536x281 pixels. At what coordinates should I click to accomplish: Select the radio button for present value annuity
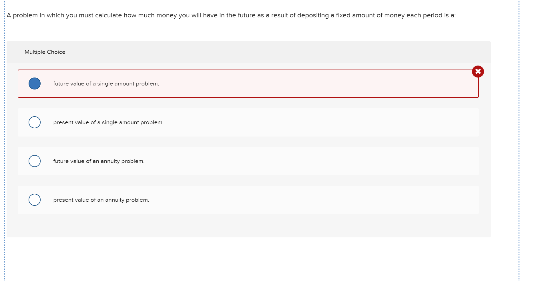[34, 199]
